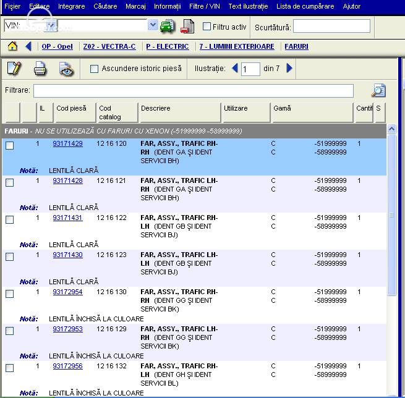Open part number 93172953 link

67,329
